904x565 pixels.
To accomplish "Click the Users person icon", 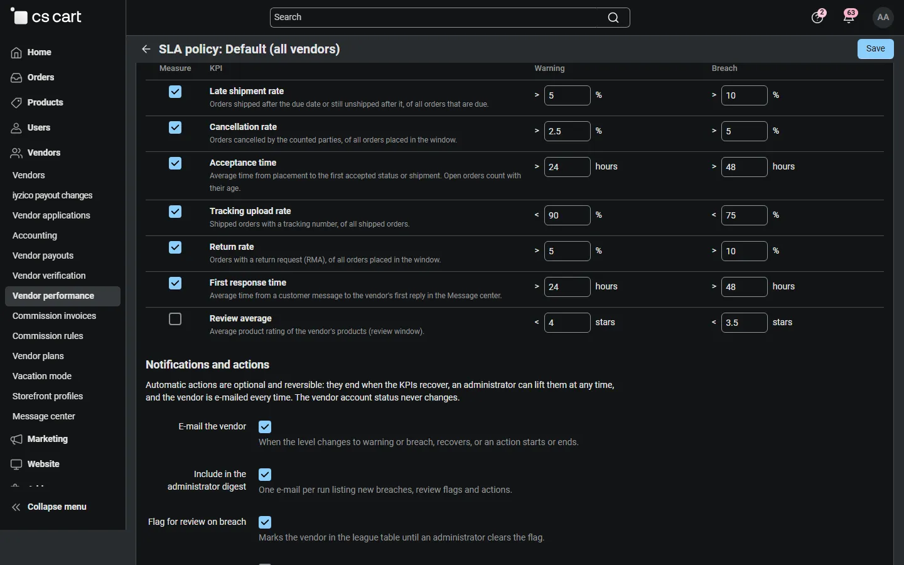I will [16, 128].
